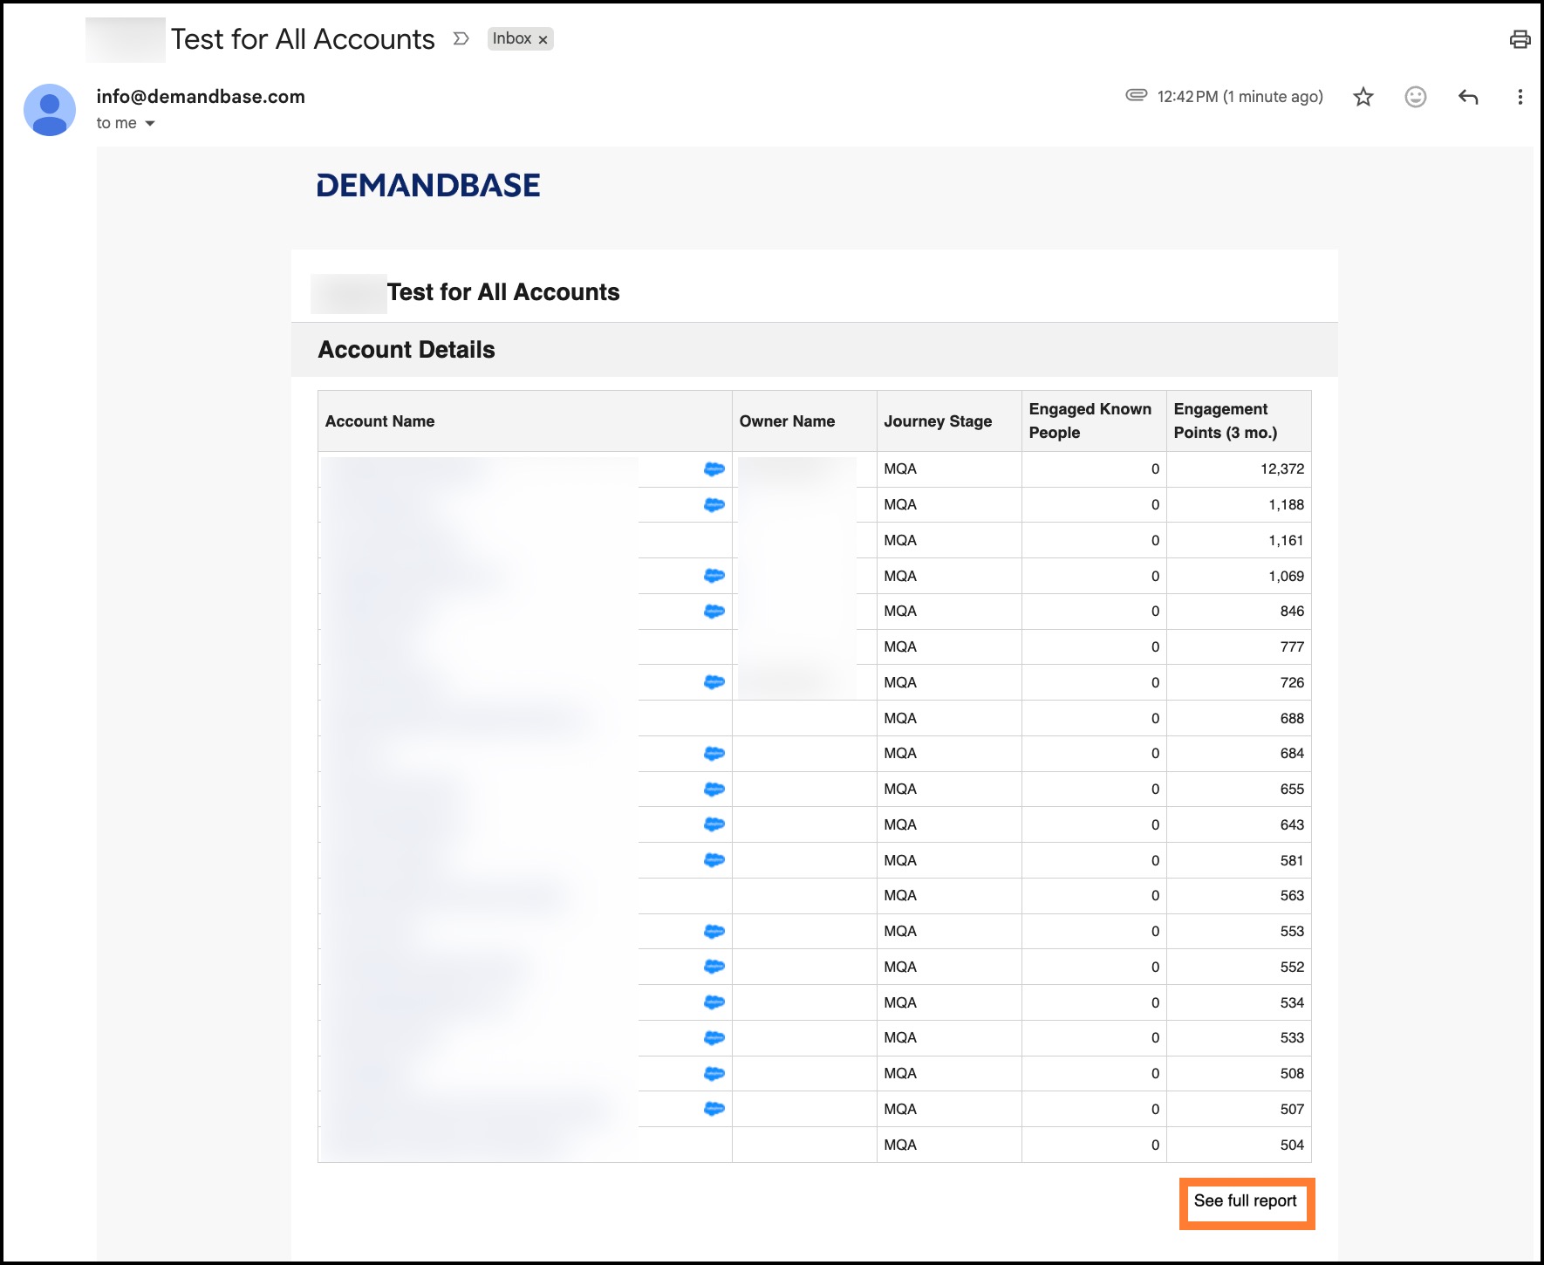
Task: Click the Salesforce icon in the 12,372 row
Action: [x=714, y=469]
